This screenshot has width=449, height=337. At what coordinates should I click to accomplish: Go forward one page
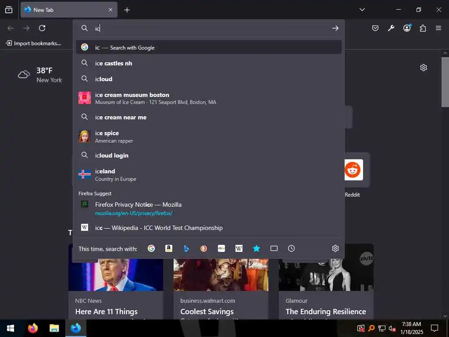(x=26, y=28)
